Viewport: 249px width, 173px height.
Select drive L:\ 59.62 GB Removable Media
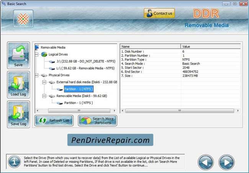85,68
